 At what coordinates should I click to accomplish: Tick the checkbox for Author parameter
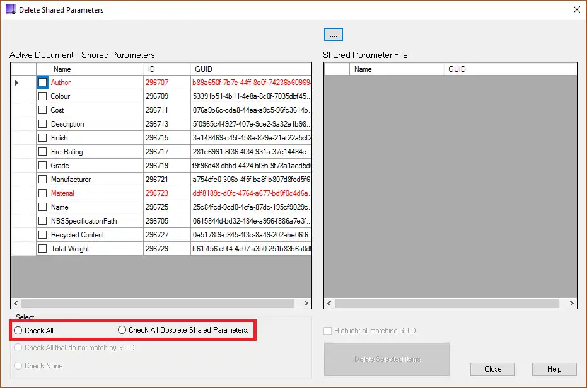[x=42, y=83]
